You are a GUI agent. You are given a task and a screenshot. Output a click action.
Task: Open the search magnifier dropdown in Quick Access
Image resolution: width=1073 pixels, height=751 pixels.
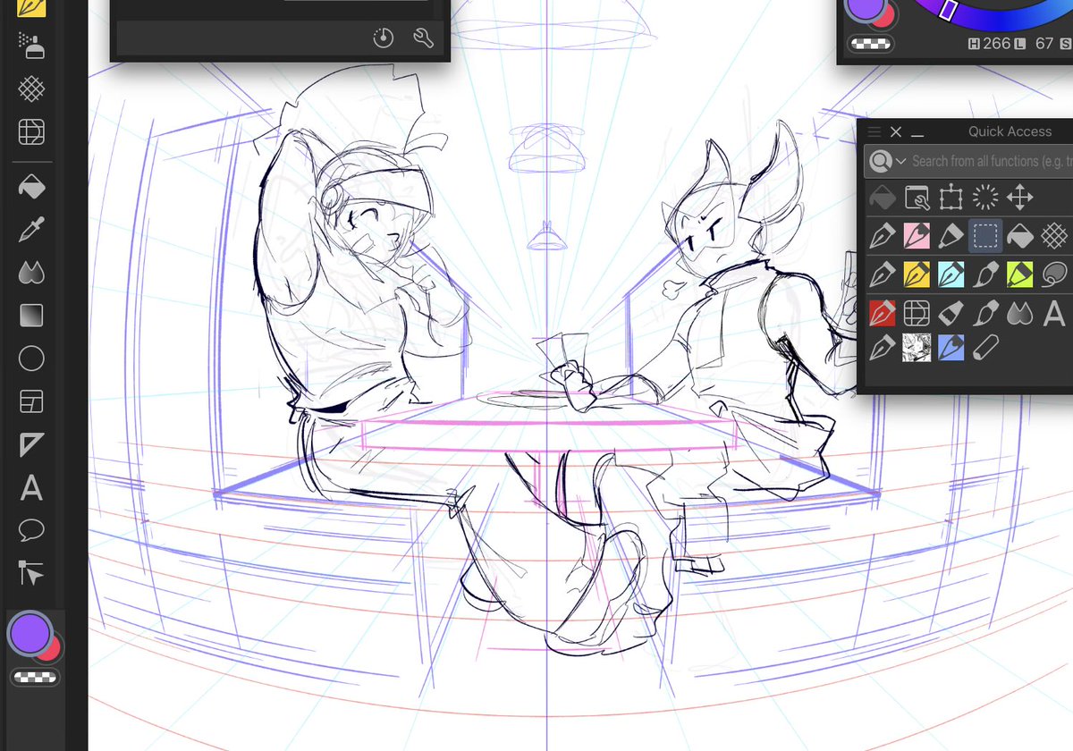pos(888,161)
